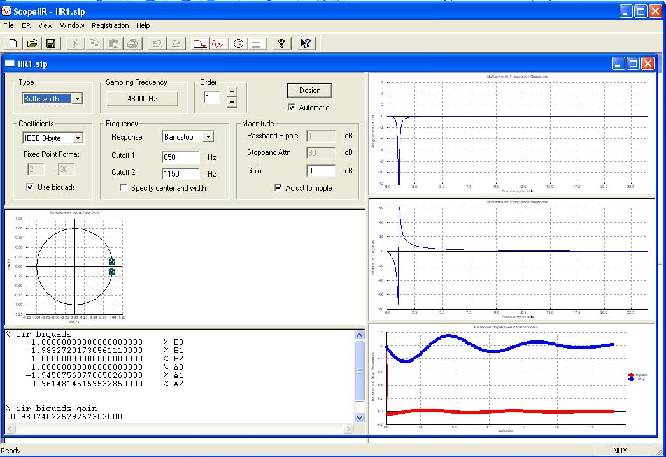Click the coefficients pane vertical scrollbar thumb
Viewport: 666px width, 457px height.
359,370
